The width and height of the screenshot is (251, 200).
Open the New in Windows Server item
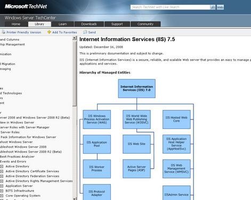click(17, 123)
